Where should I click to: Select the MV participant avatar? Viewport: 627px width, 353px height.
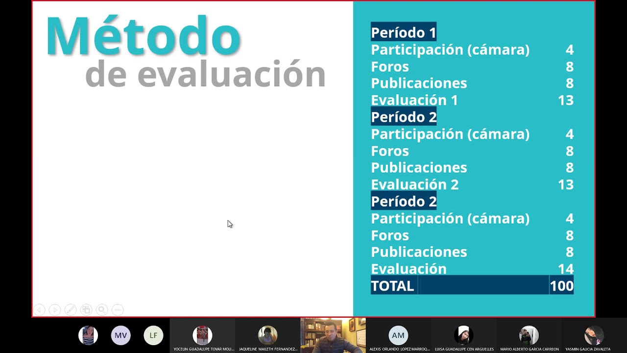(121, 335)
